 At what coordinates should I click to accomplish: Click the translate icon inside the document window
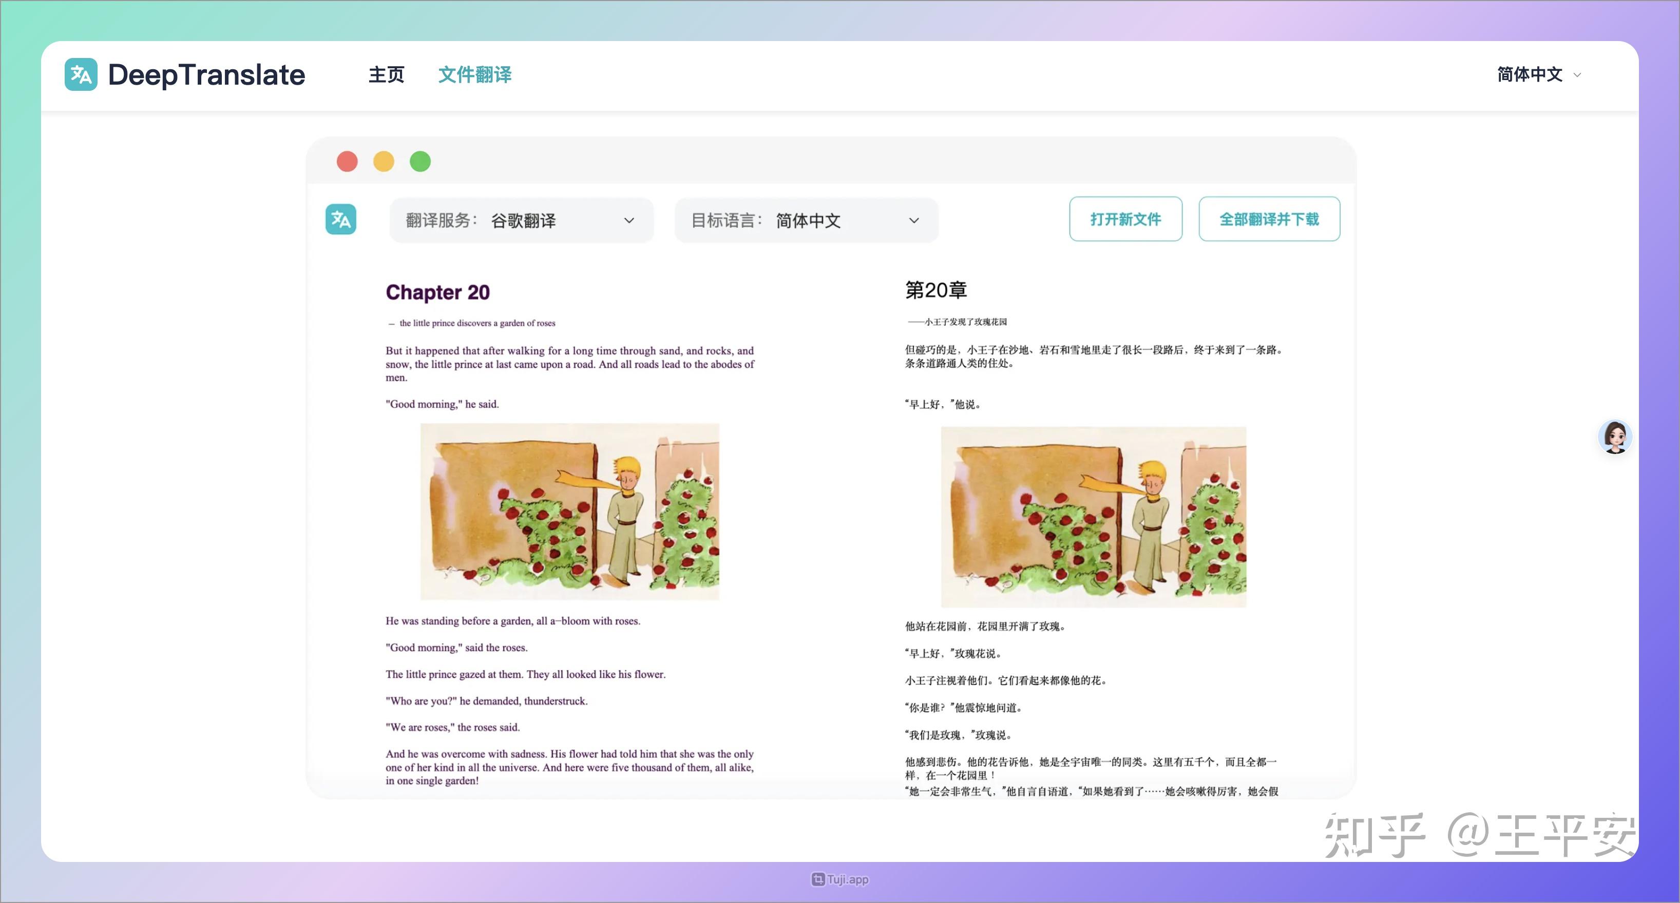point(340,220)
